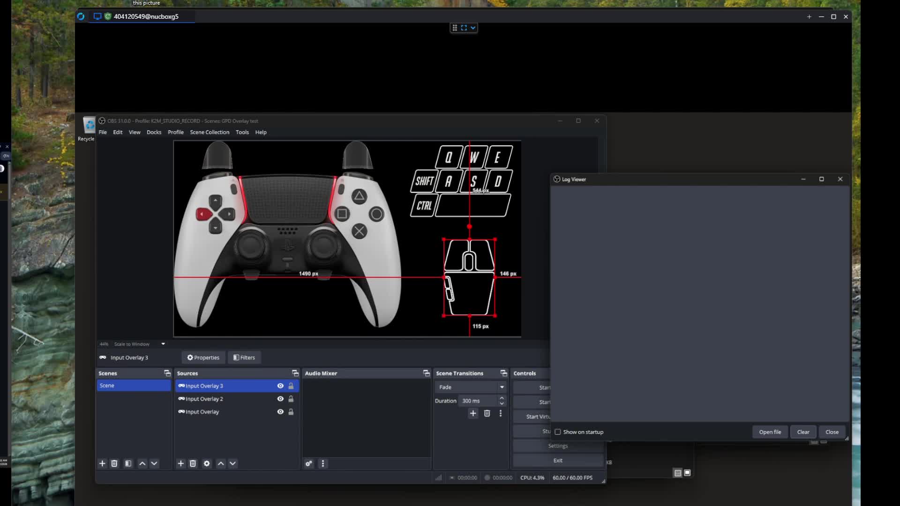Move source up in Sources toolbar

coord(221,463)
